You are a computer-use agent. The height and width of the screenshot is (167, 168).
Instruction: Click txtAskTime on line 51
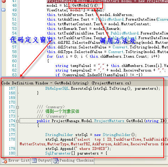[x=68, y=19]
